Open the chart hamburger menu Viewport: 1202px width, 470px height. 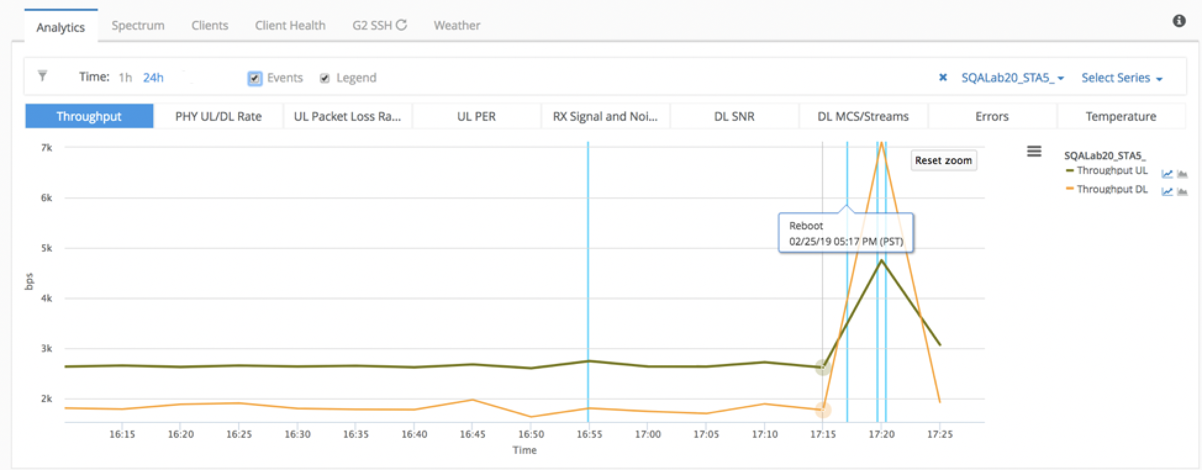click(1034, 151)
